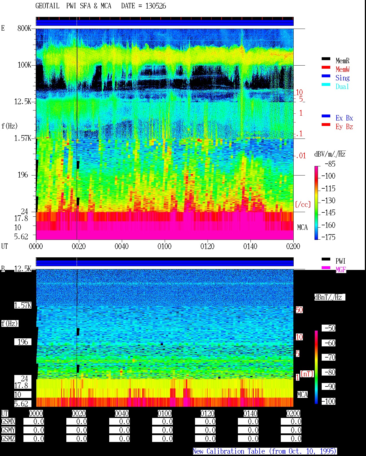Image resolution: width=366 pixels, height=456 pixels.
Task: Click the E panel 0140 time tick label
Action: pos(250,246)
